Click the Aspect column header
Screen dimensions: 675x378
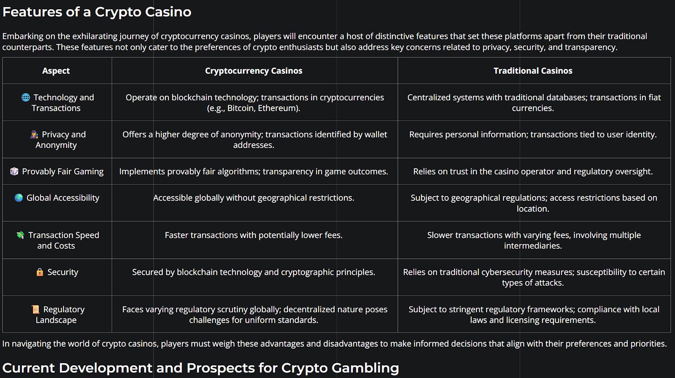pos(56,71)
